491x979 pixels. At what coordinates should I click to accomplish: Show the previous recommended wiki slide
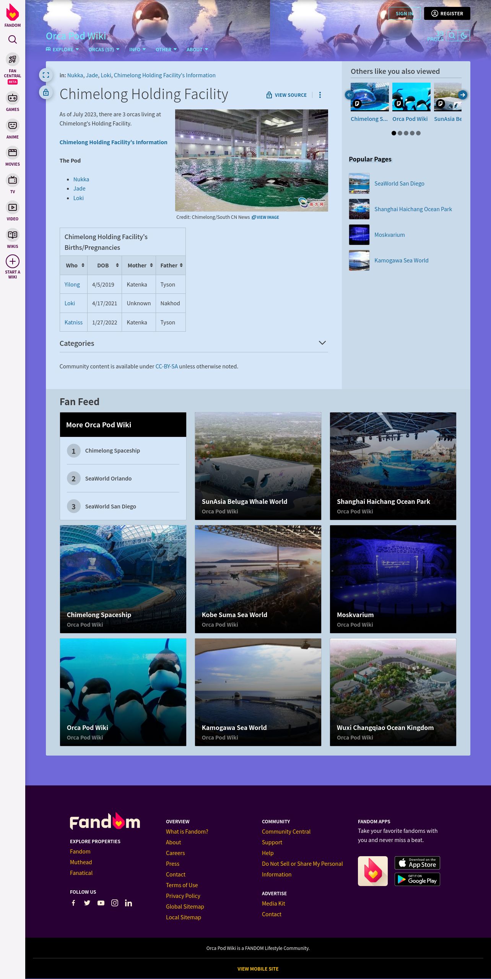pyautogui.click(x=349, y=95)
